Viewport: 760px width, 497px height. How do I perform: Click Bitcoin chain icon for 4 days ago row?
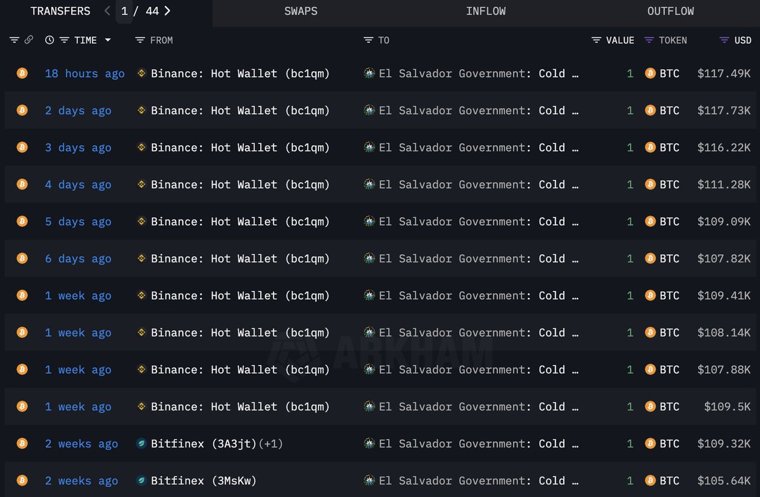[22, 184]
